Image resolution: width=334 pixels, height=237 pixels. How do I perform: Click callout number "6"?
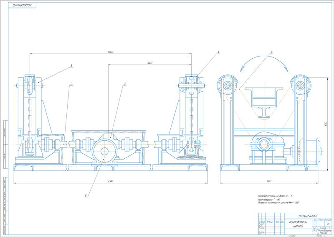click(86, 196)
